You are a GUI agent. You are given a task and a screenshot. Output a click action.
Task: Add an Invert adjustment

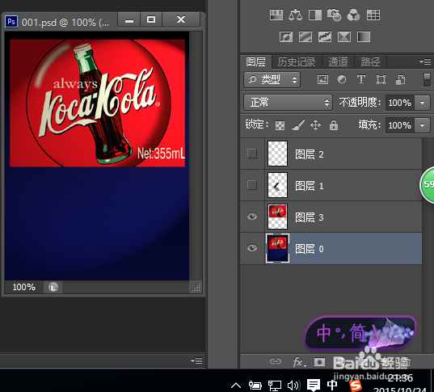(x=286, y=36)
